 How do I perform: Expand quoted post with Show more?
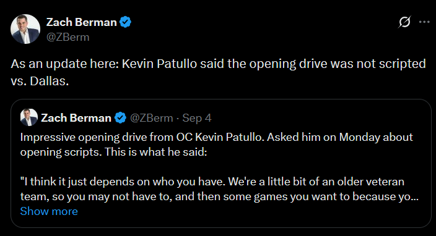pos(49,211)
